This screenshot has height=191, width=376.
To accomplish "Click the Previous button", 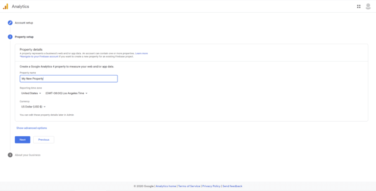I will click(x=44, y=140).
